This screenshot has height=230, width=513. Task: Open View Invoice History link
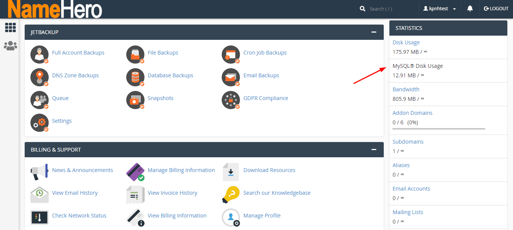[172, 193]
